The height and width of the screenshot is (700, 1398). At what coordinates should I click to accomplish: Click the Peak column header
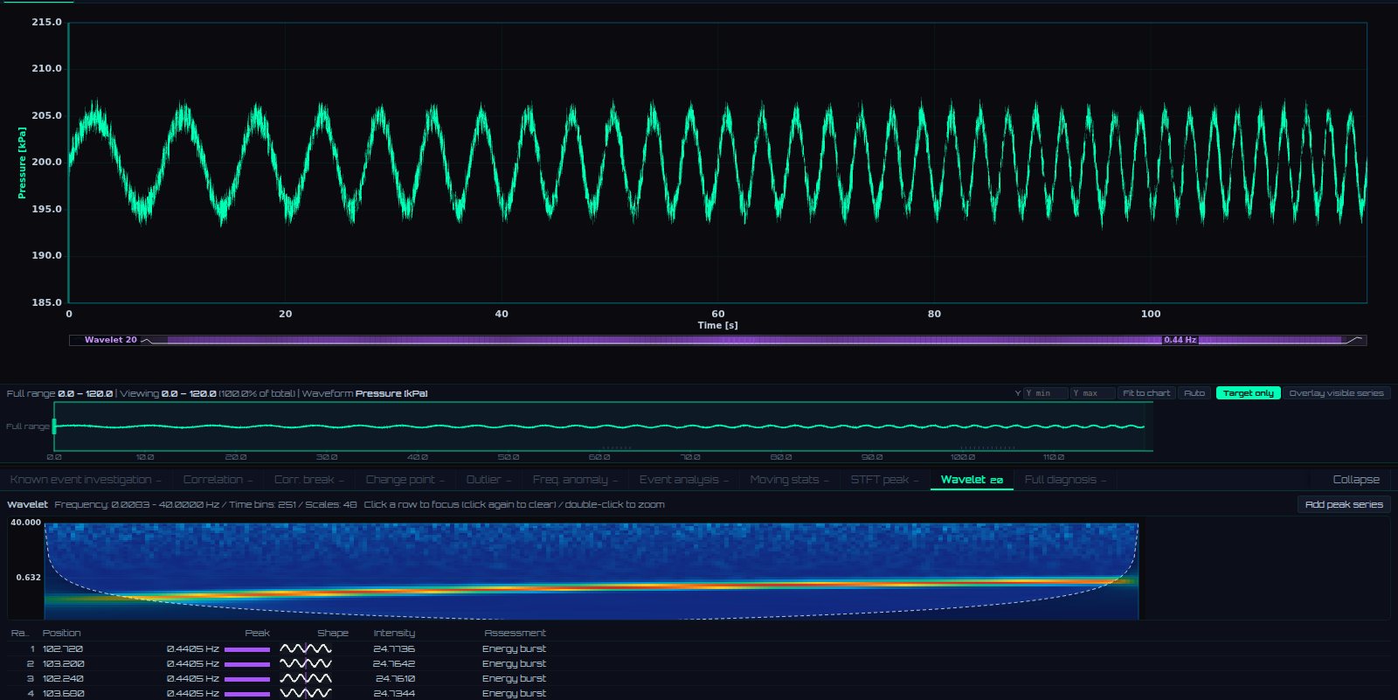tap(257, 633)
